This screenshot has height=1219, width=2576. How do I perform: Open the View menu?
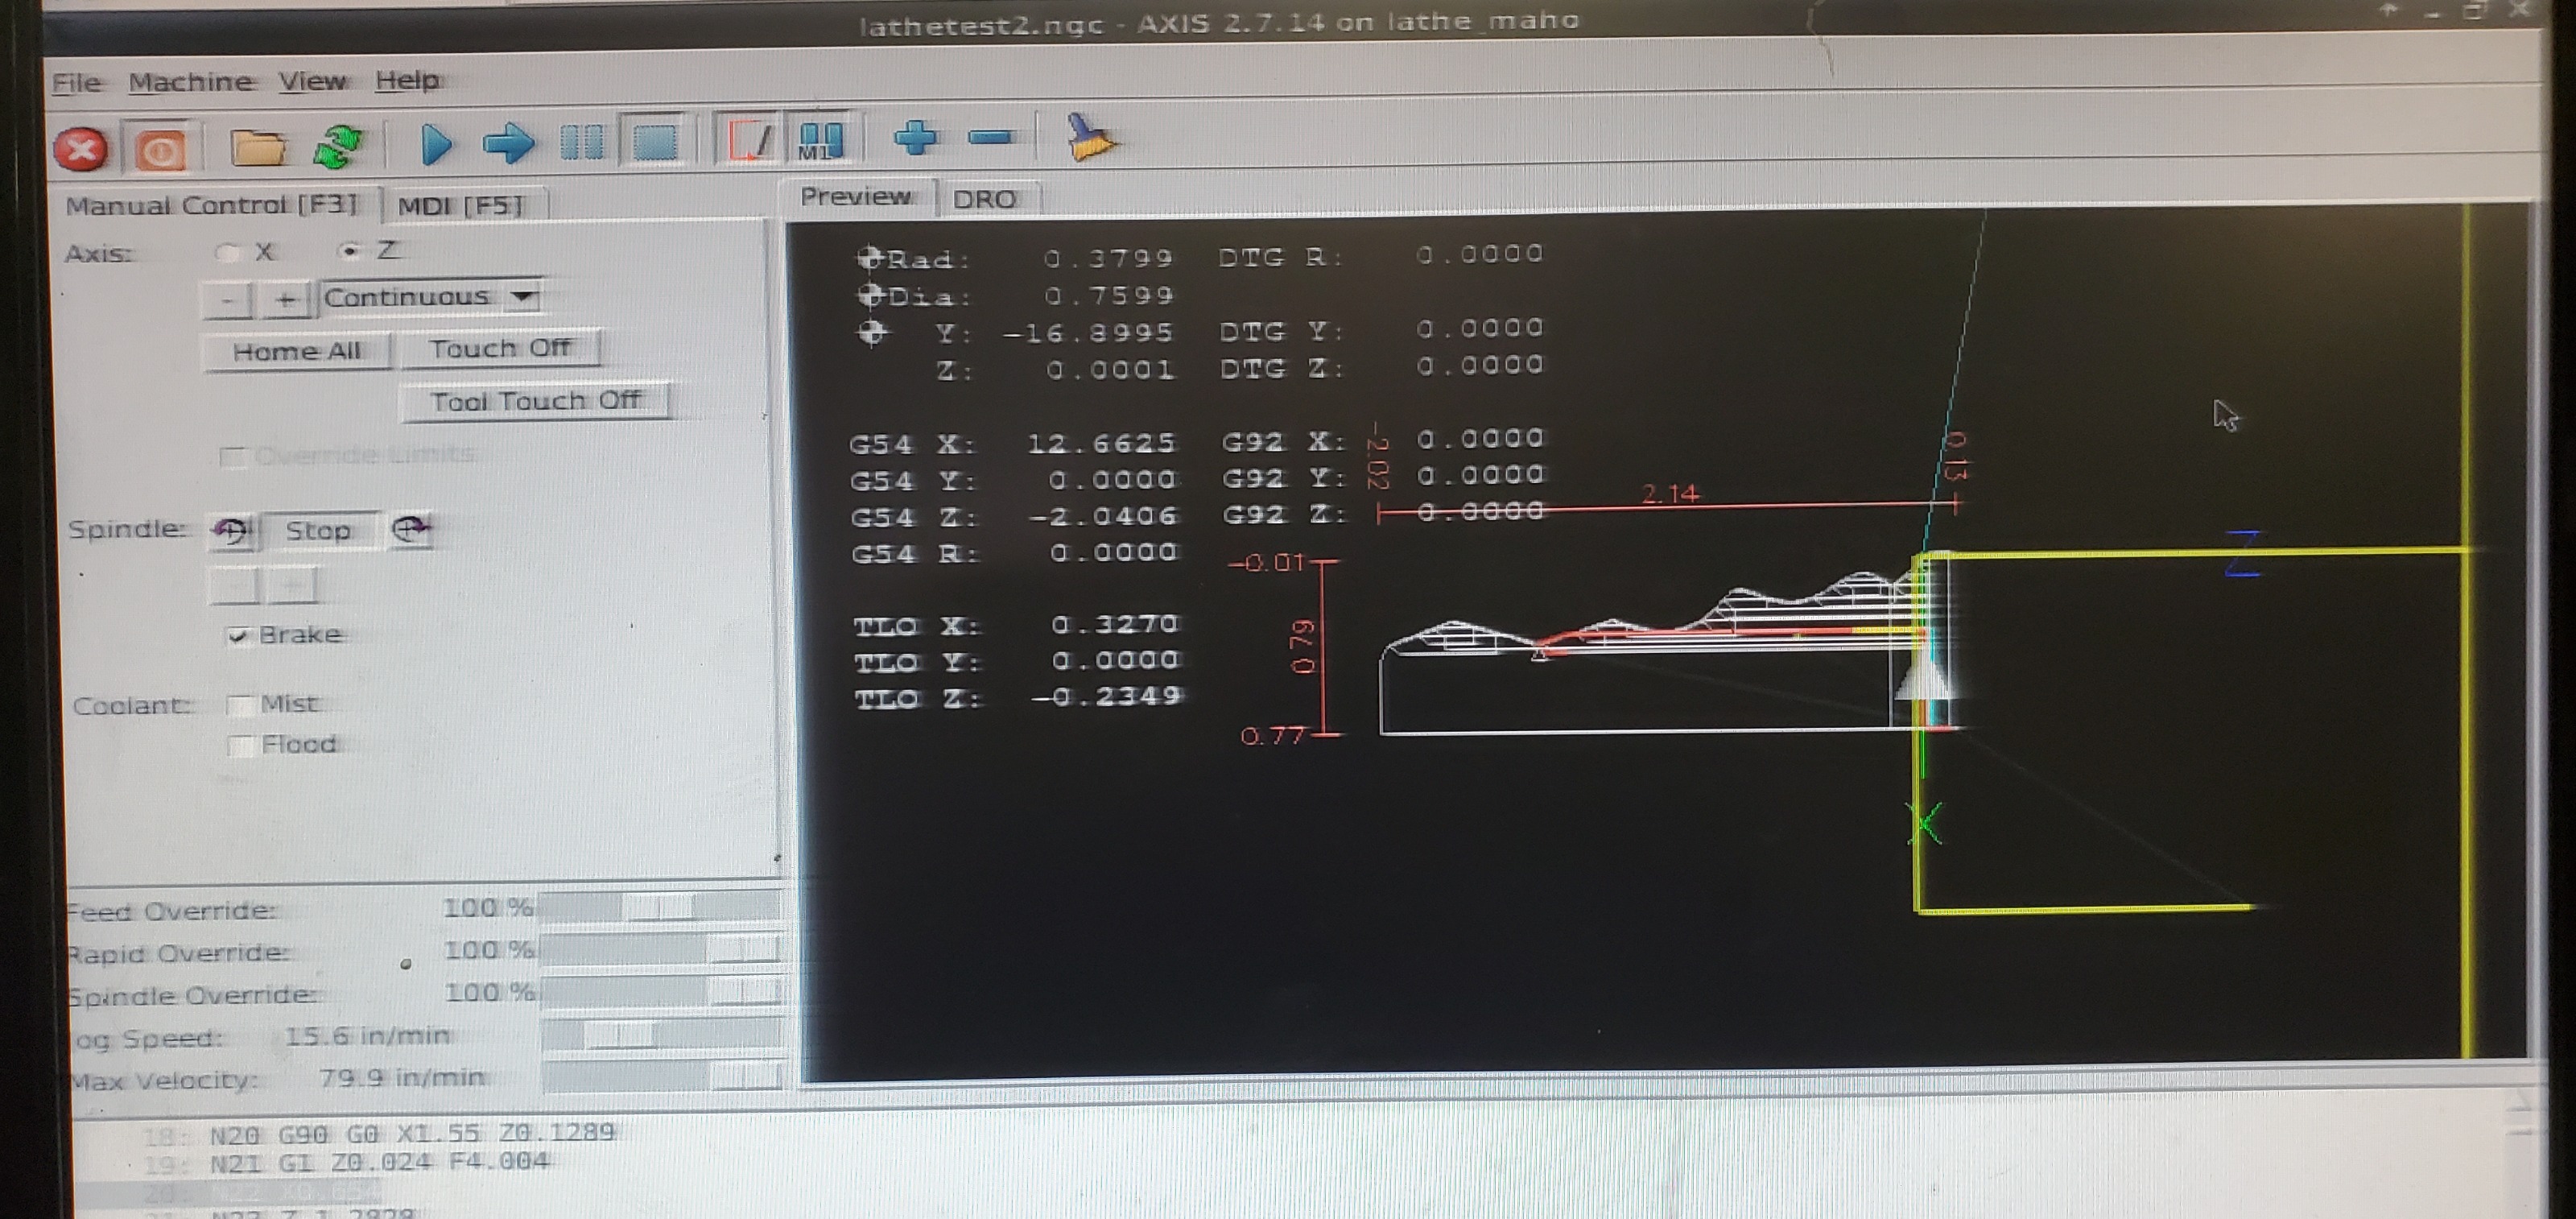[x=313, y=80]
